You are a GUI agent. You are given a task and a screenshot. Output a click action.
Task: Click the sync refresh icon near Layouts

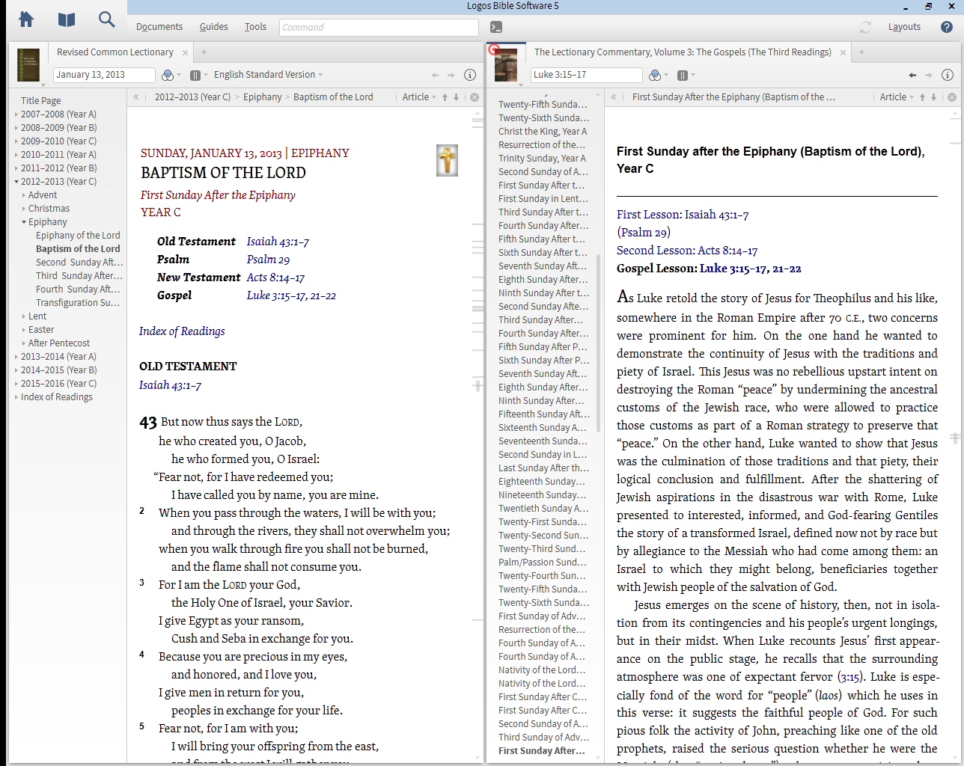tap(865, 27)
